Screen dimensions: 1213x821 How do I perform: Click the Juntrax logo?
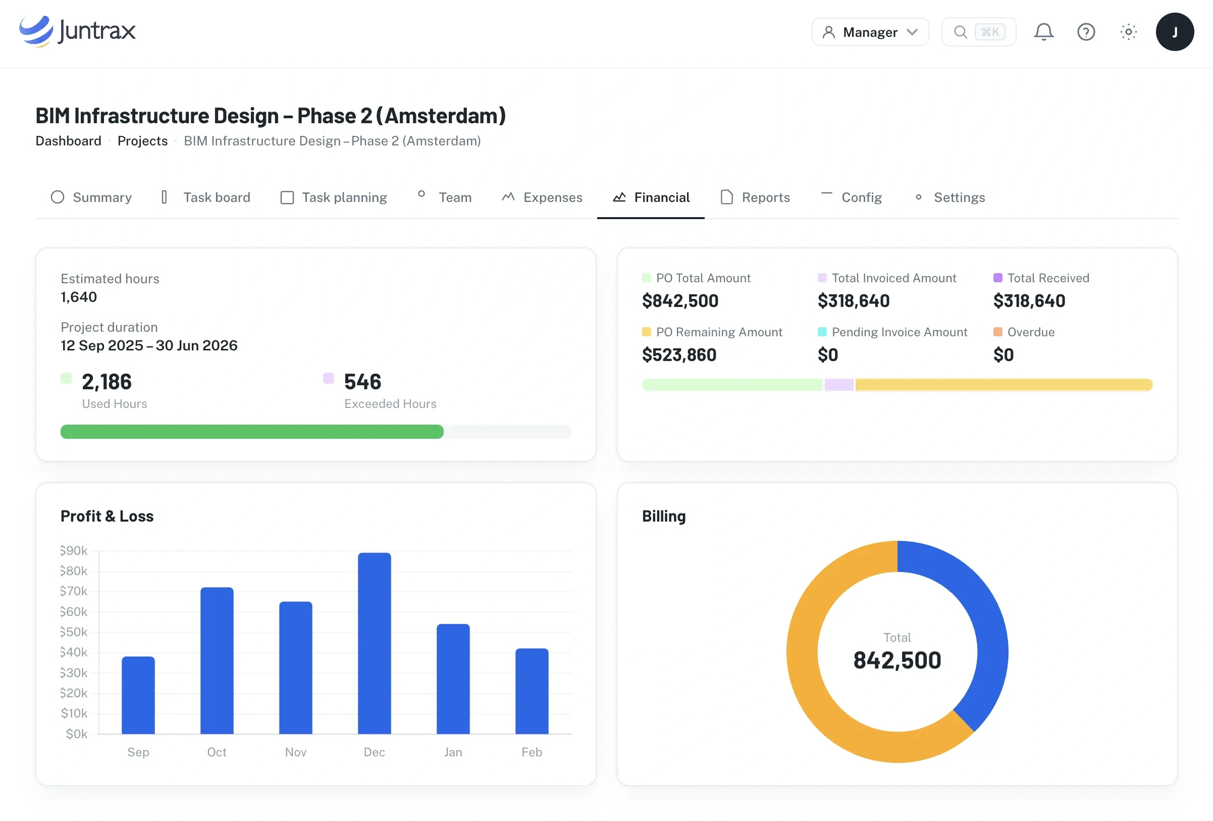tap(77, 31)
